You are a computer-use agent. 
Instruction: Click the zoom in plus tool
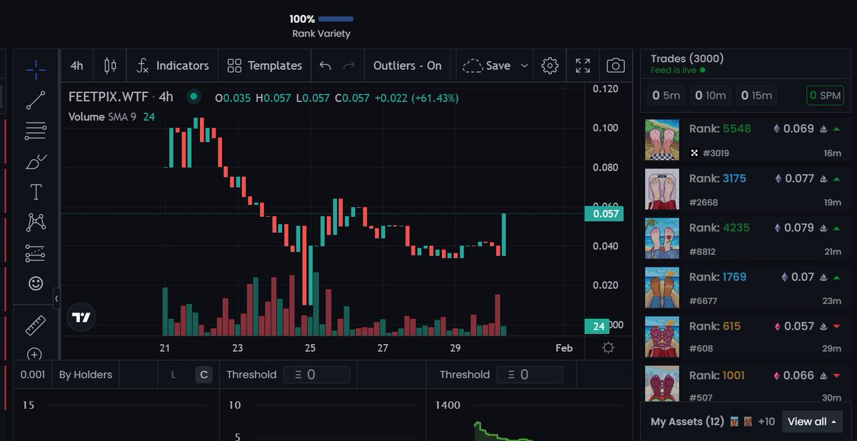tap(34, 354)
